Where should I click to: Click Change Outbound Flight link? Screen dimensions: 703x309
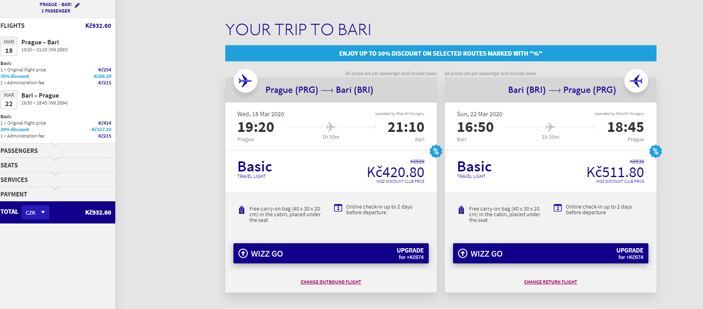click(x=331, y=282)
